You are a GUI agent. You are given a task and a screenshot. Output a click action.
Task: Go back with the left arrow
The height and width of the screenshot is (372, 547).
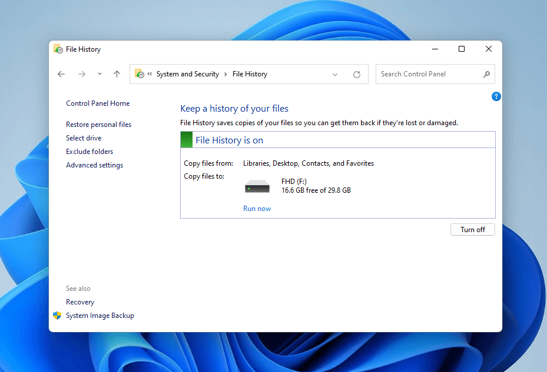61,74
